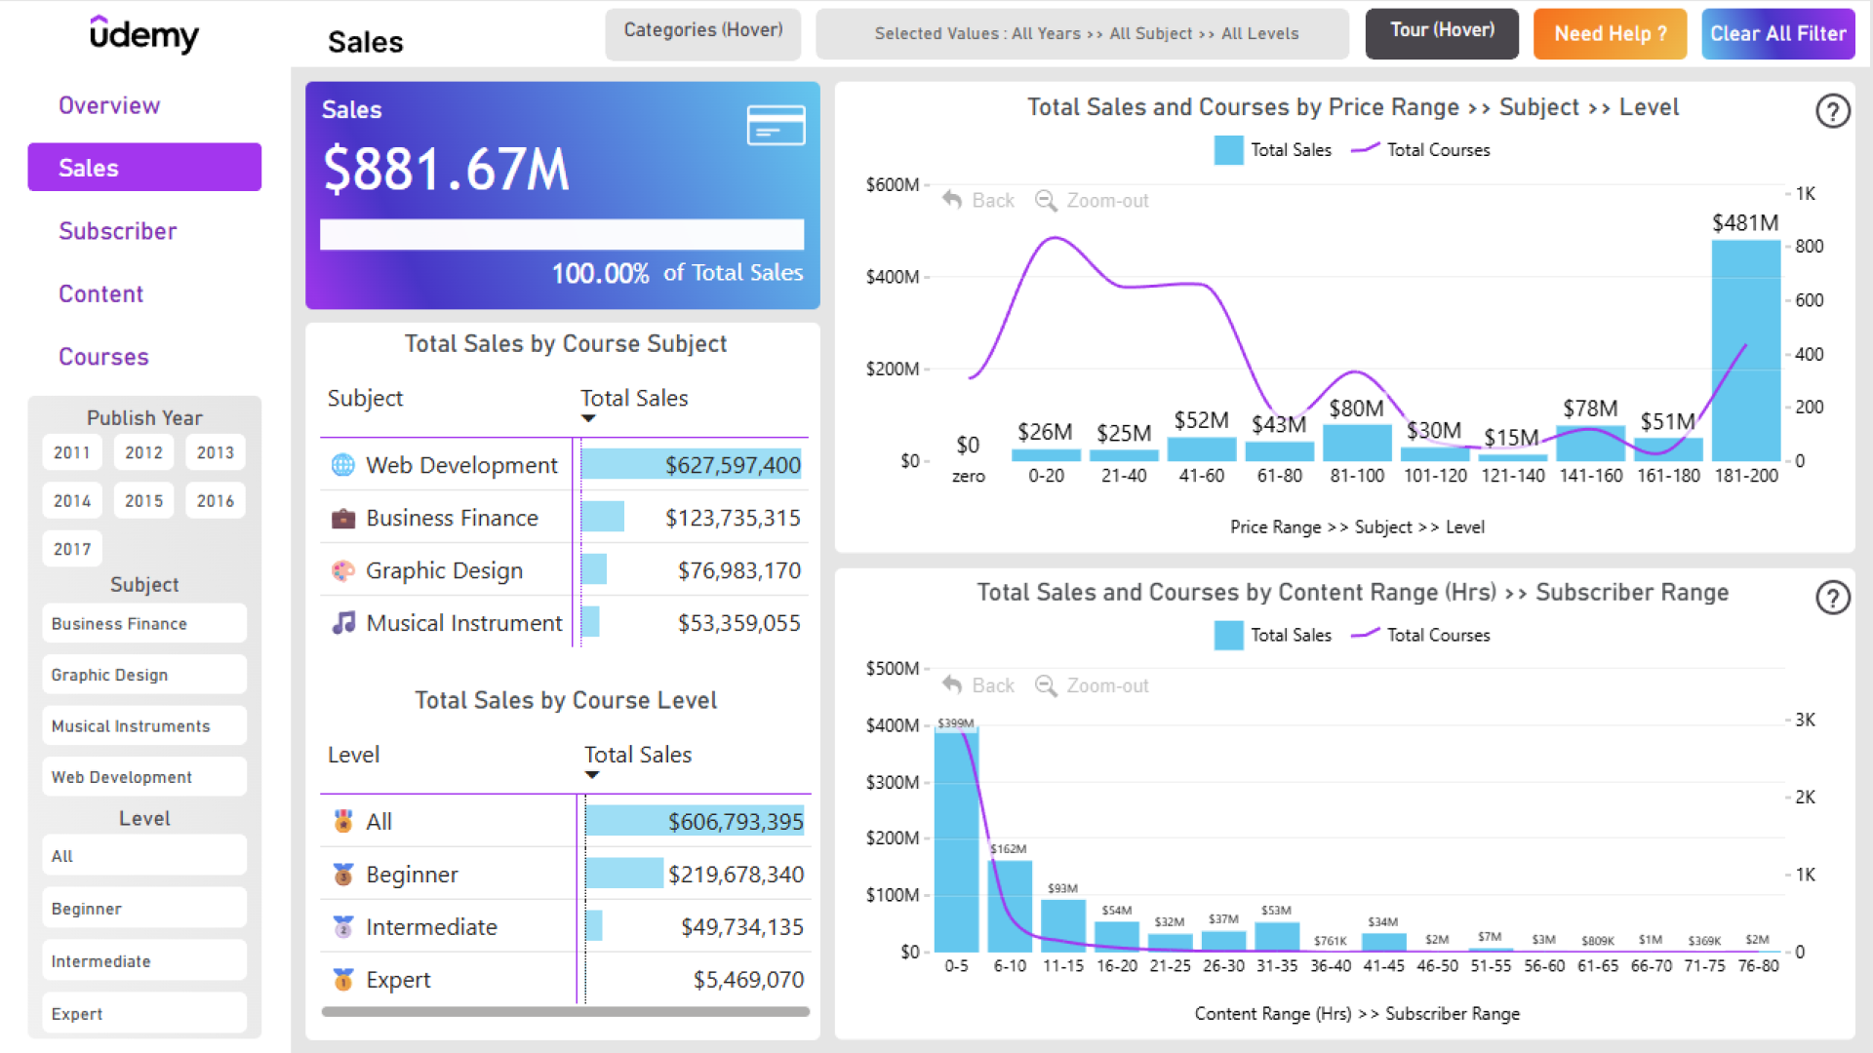Click the credit card icon on Sales card

[x=776, y=125]
